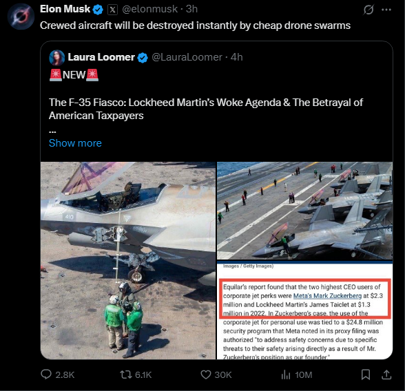Open the @elonmusk handle link
Screen dimensions: 405x391
pyautogui.click(x=150, y=9)
